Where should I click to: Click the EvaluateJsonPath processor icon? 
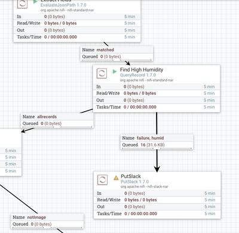[x=22, y=4]
